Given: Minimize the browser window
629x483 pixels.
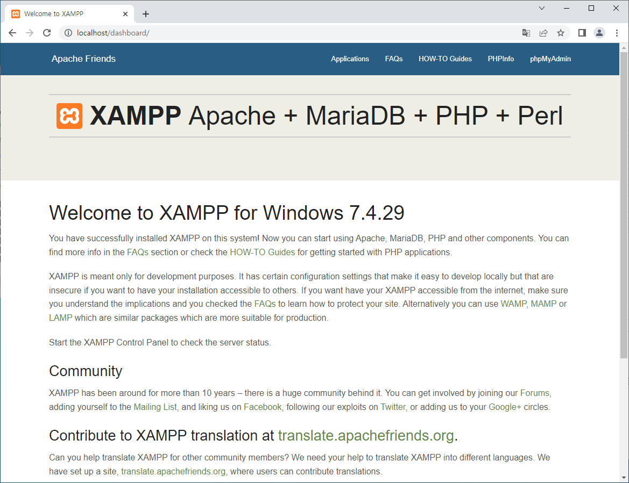Looking at the screenshot, I should [x=567, y=8].
